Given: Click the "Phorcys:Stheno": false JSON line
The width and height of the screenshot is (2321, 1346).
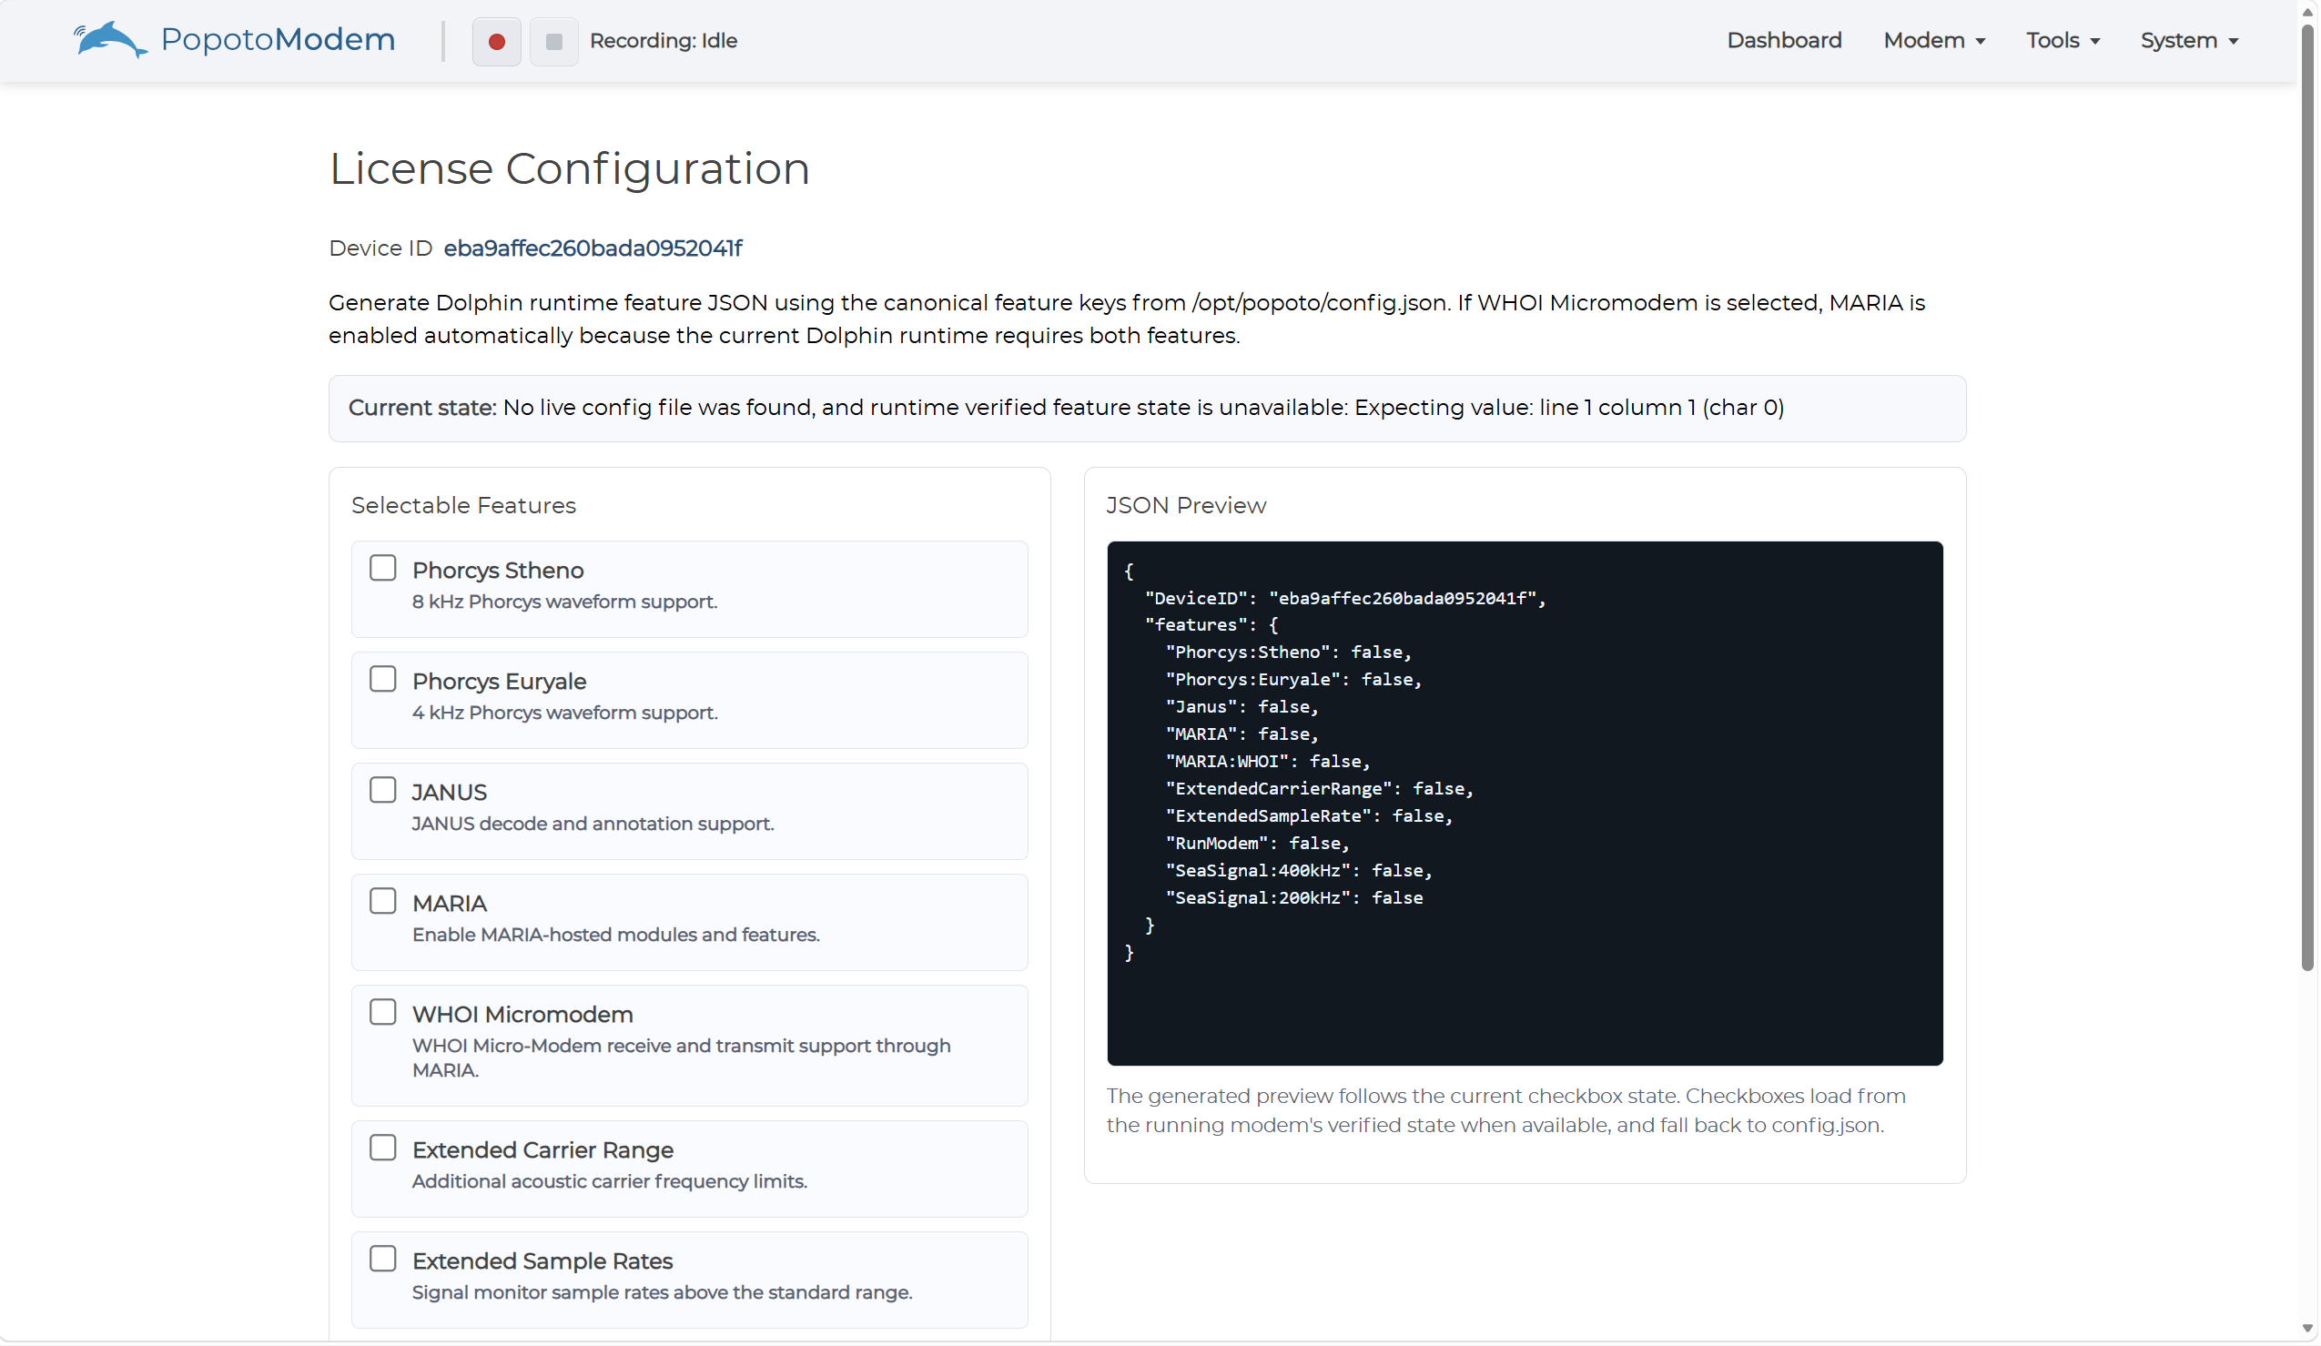Looking at the screenshot, I should 1290,653.
